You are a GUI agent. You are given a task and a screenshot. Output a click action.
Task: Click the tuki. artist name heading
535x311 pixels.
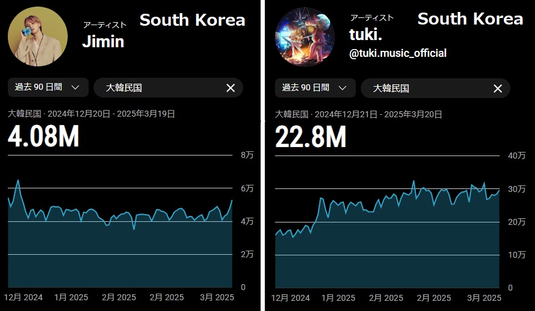tap(362, 35)
